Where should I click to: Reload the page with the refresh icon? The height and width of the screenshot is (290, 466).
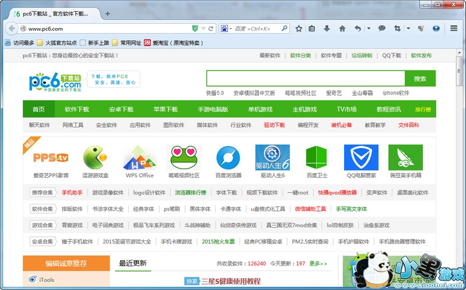211,29
